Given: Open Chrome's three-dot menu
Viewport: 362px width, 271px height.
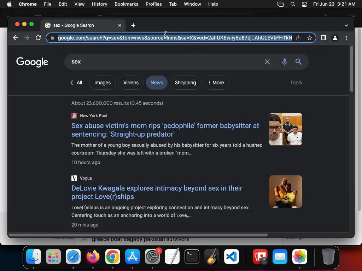Looking at the screenshot, I should (346, 38).
